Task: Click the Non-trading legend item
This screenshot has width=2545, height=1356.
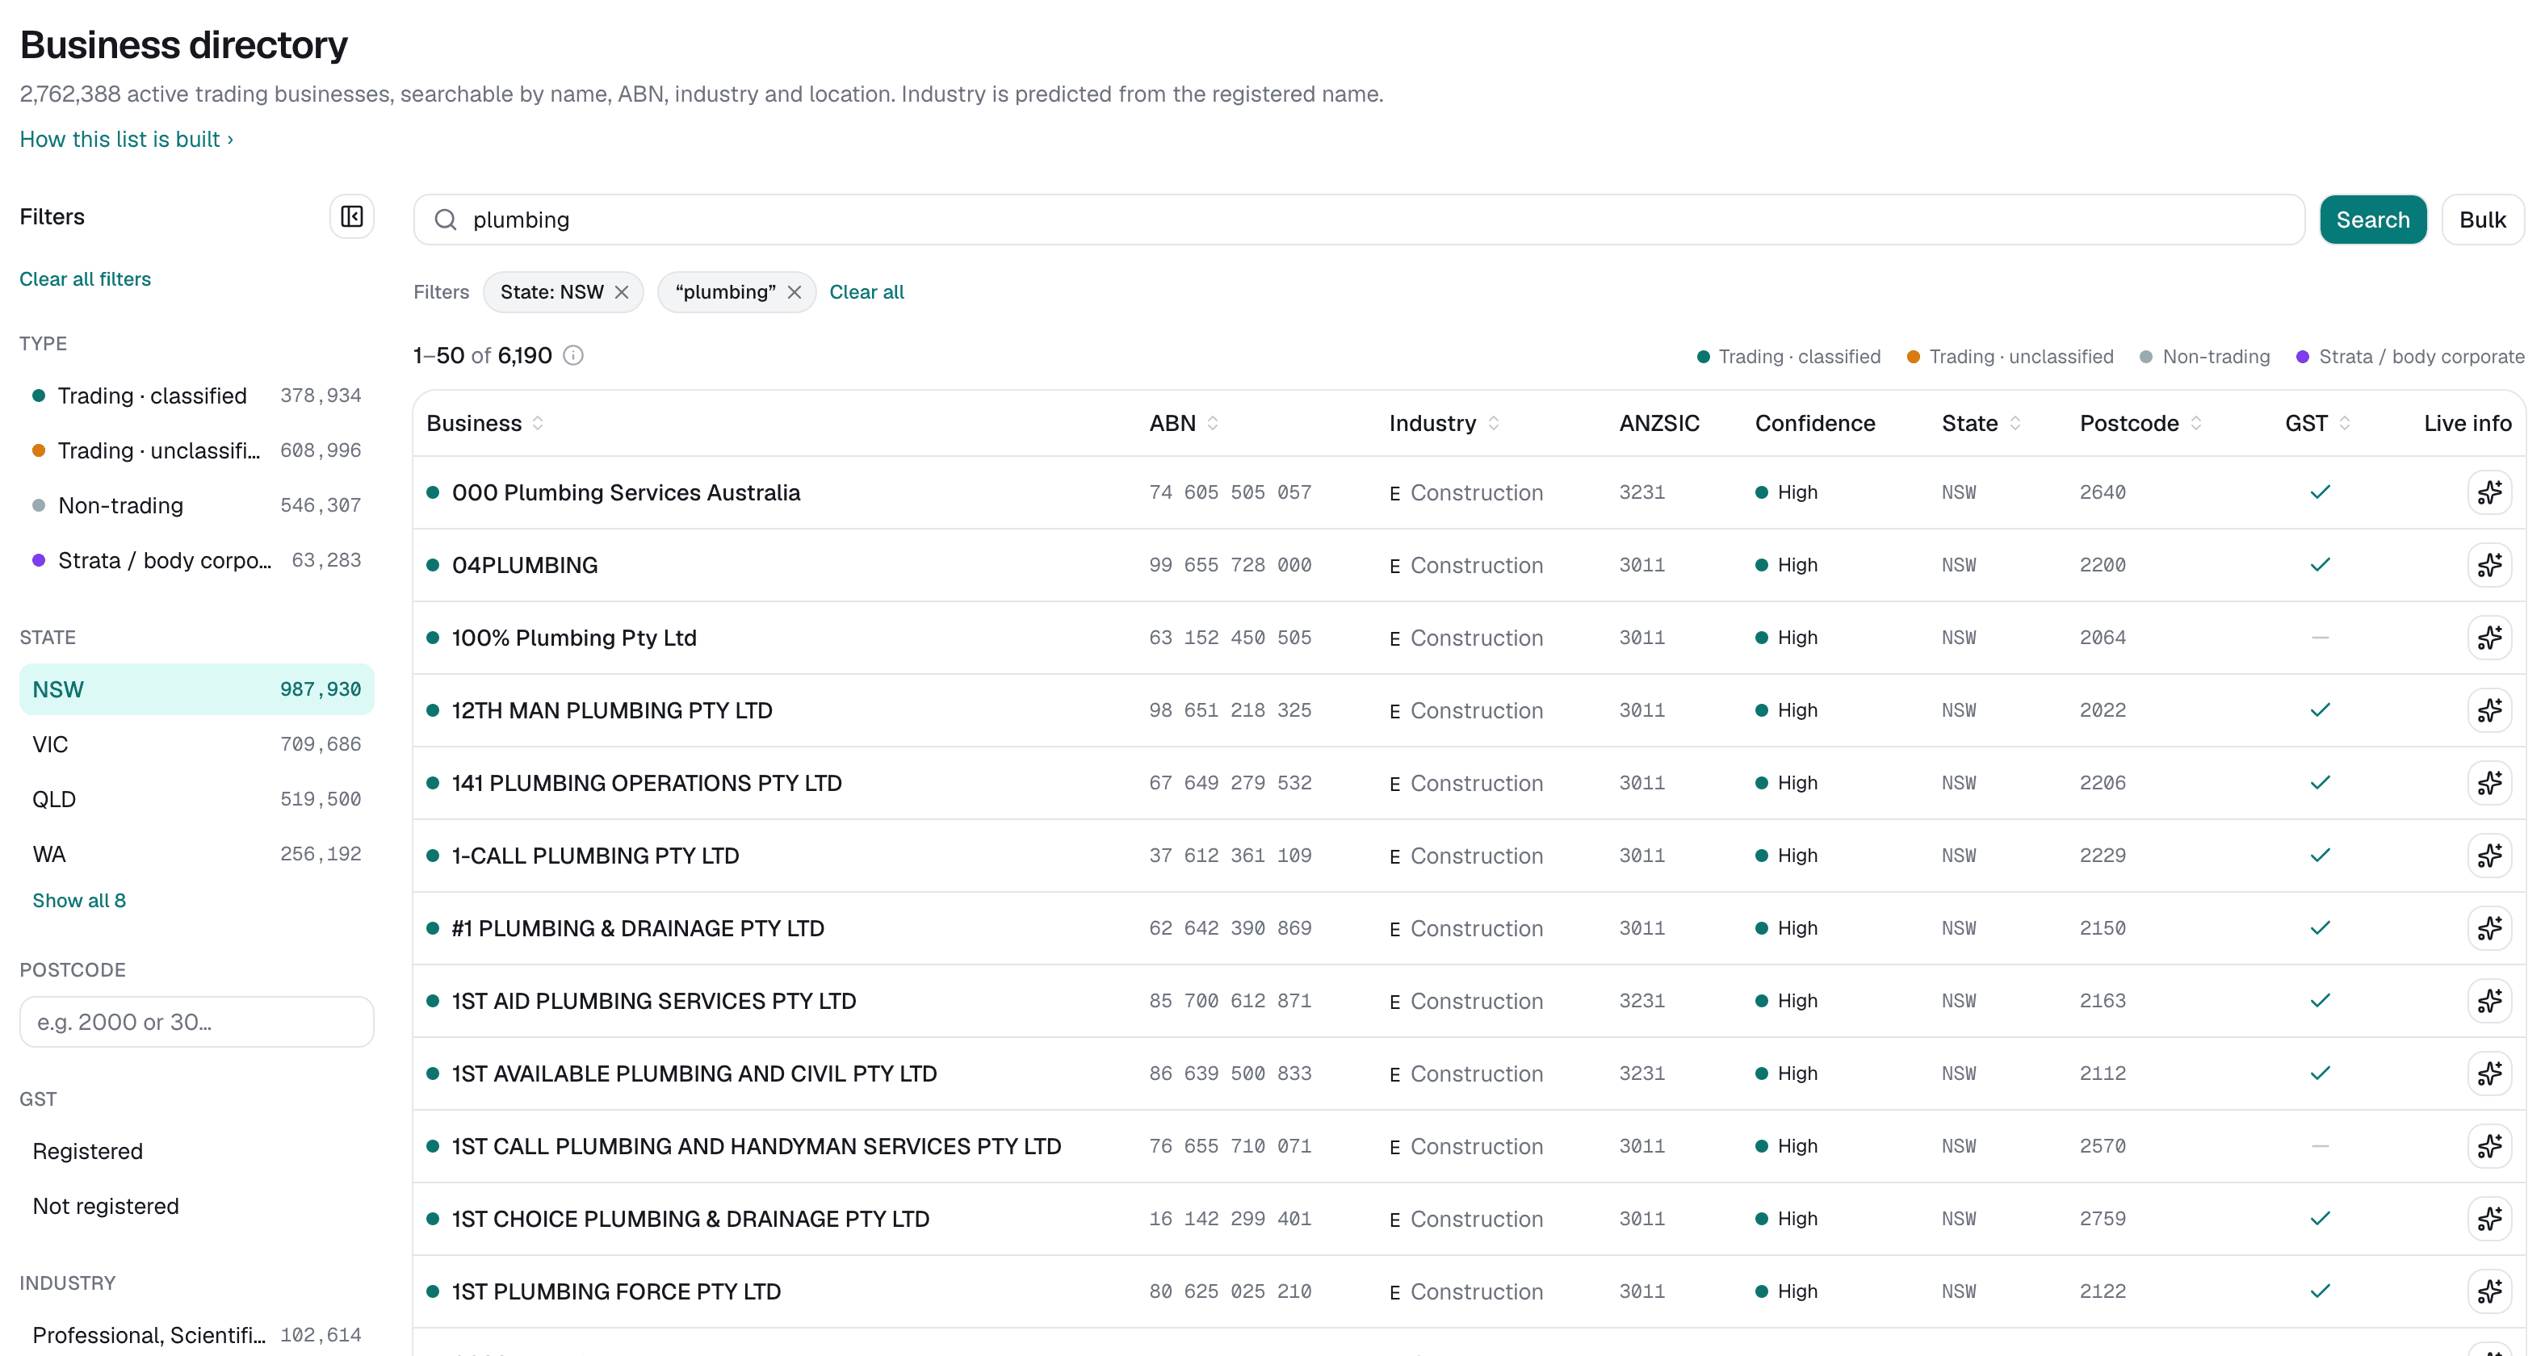Action: (x=2204, y=357)
